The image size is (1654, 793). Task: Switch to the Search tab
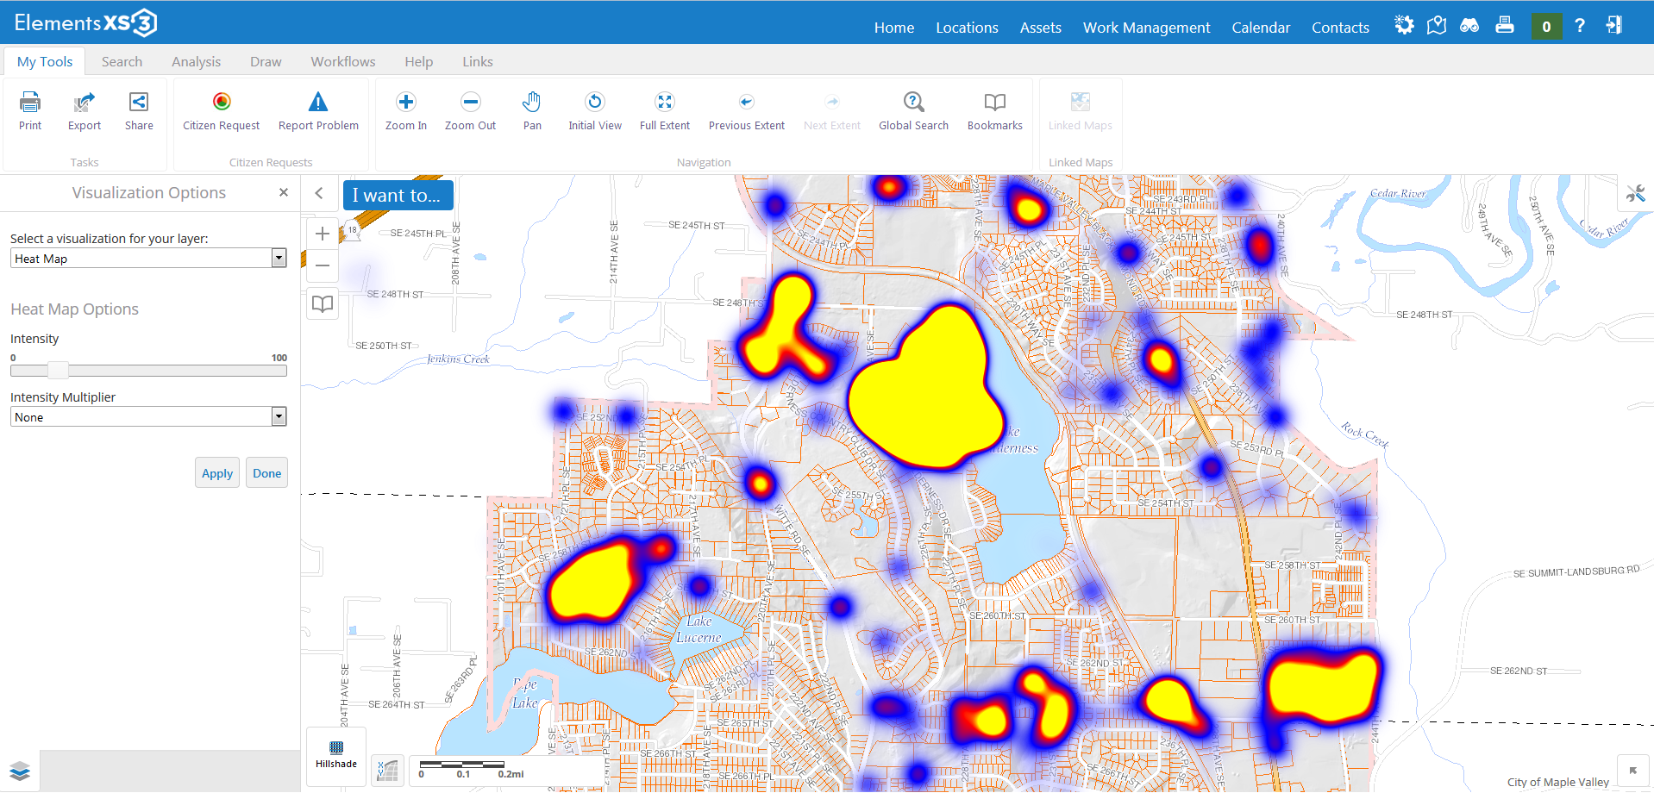122,62
